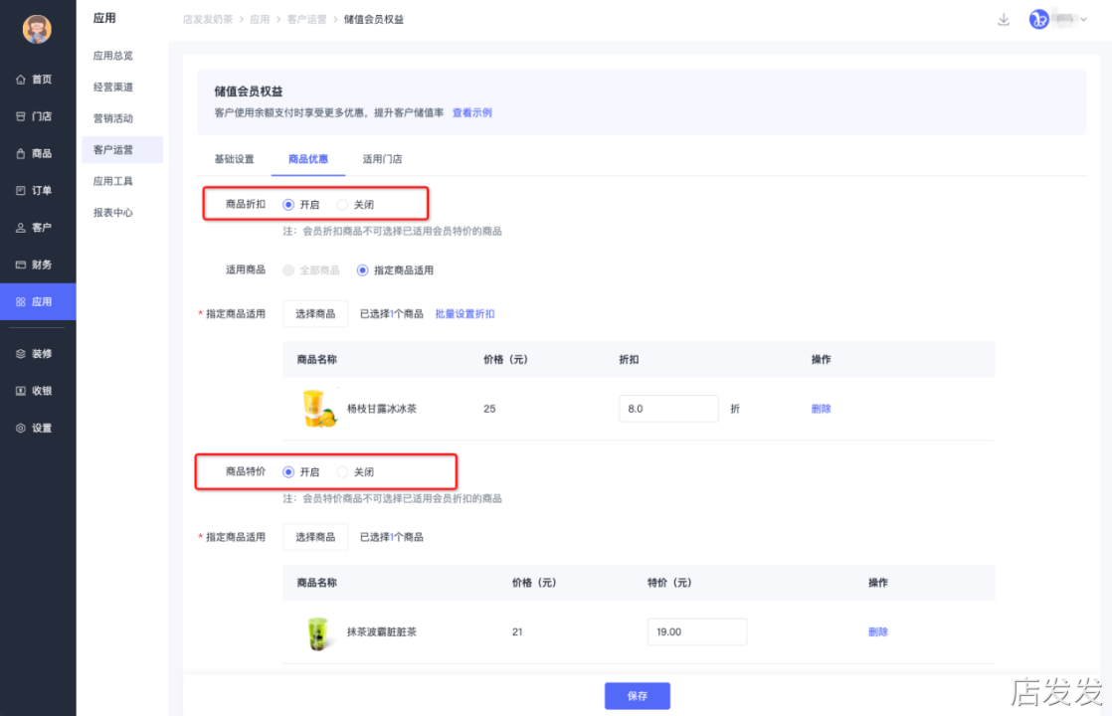Click the 抹茶波霸脏脏茶 product name
The width and height of the screenshot is (1112, 716).
tap(382, 632)
